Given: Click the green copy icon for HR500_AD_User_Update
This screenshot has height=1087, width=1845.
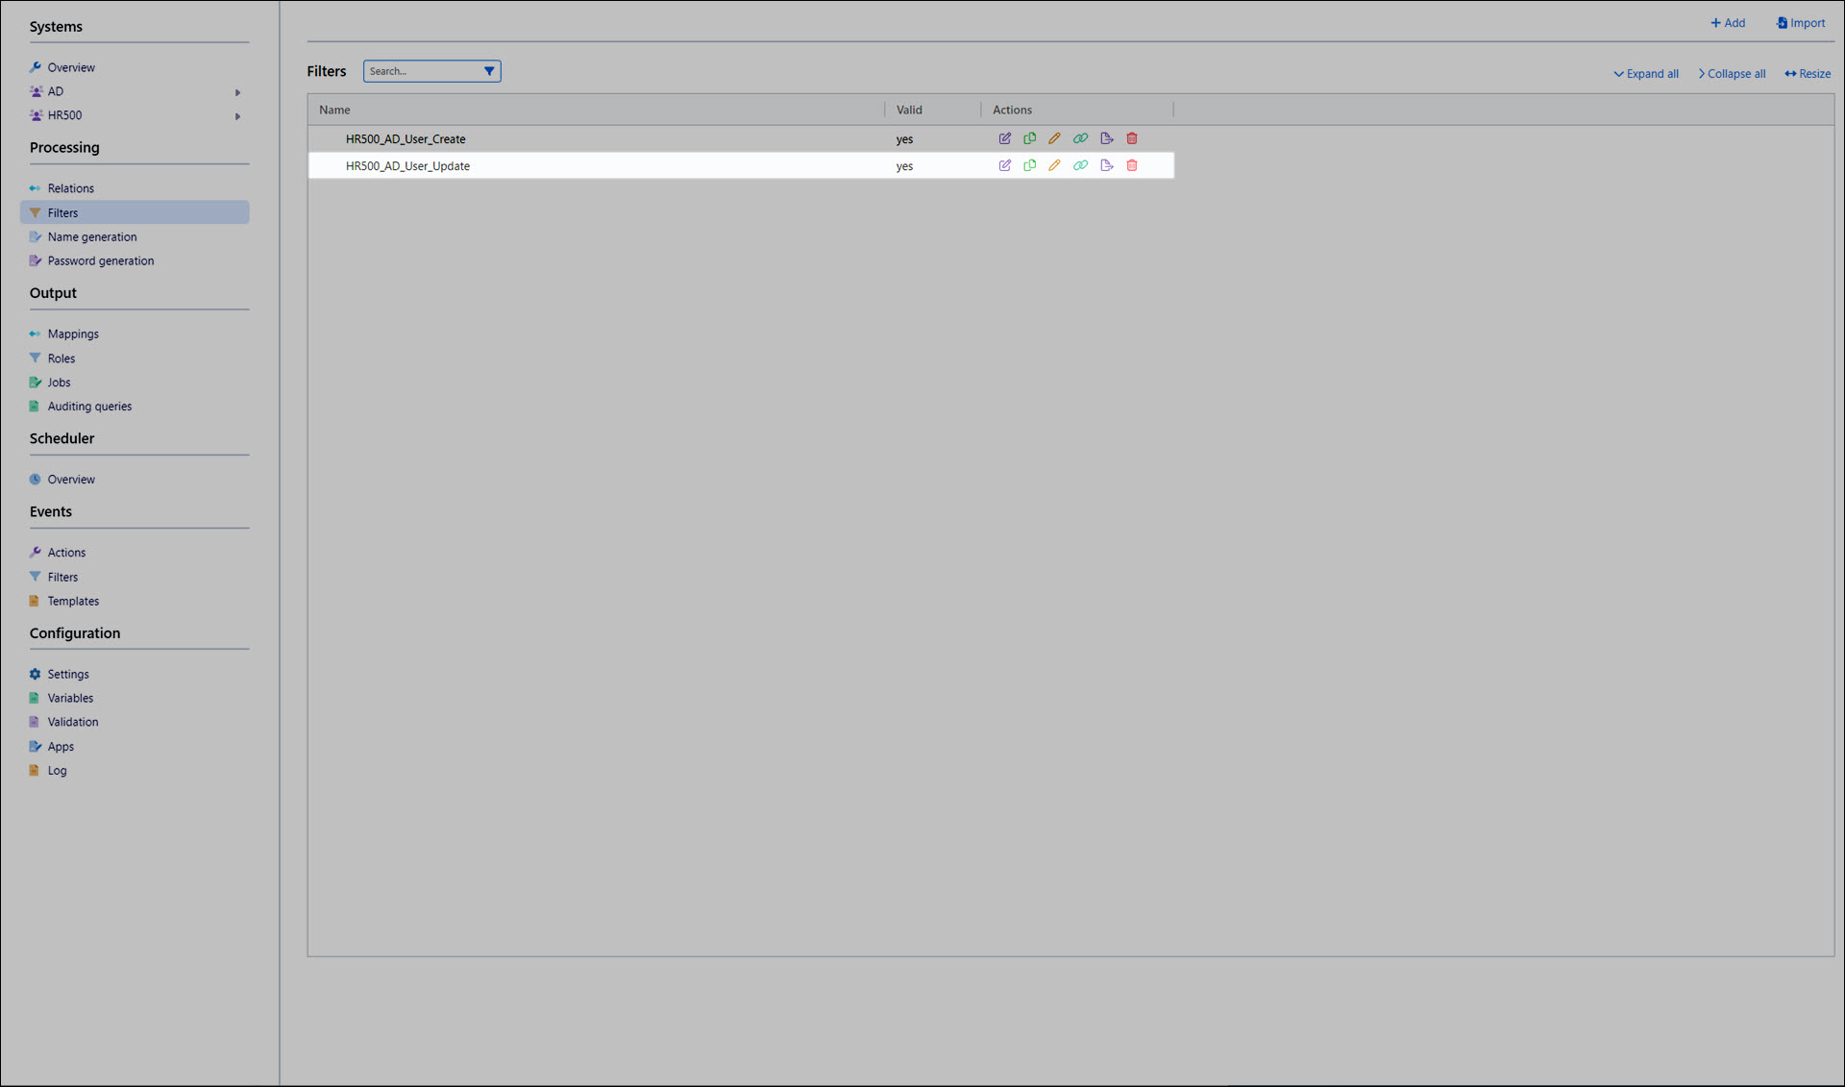Looking at the screenshot, I should click(x=1029, y=165).
